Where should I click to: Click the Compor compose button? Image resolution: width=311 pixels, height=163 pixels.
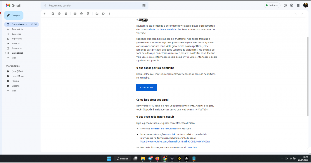click(x=14, y=16)
